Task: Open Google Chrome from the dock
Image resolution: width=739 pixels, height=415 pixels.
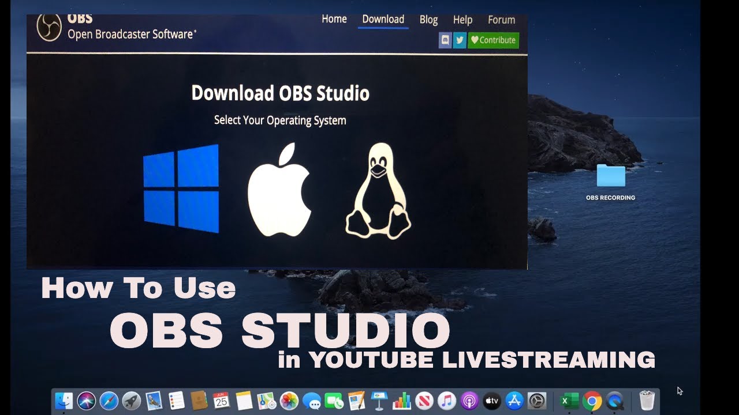Action: [x=592, y=401]
